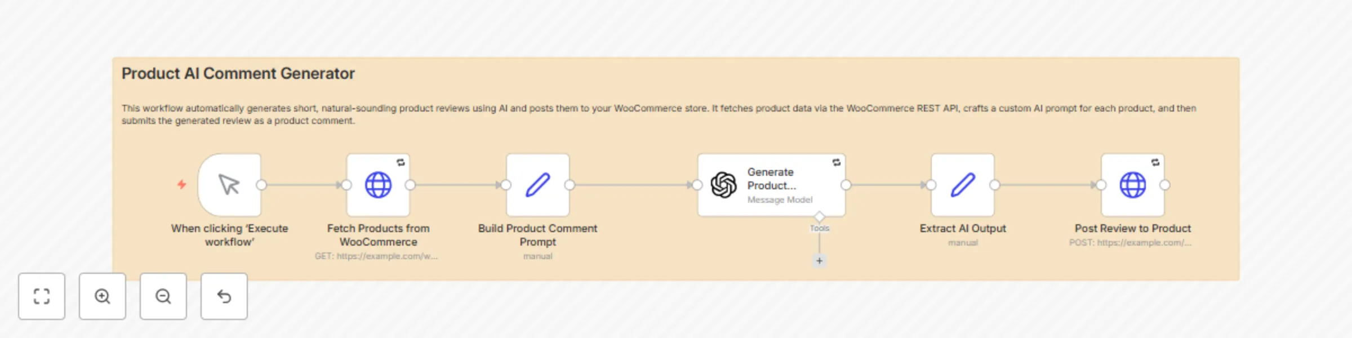Click the lightning bolt beside the trigger node
The height and width of the screenshot is (338, 1352).
click(181, 184)
